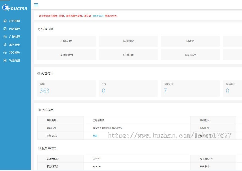The height and width of the screenshot is (171, 242).
Task: Click the 系统信息 gear icon
Action: point(39,110)
